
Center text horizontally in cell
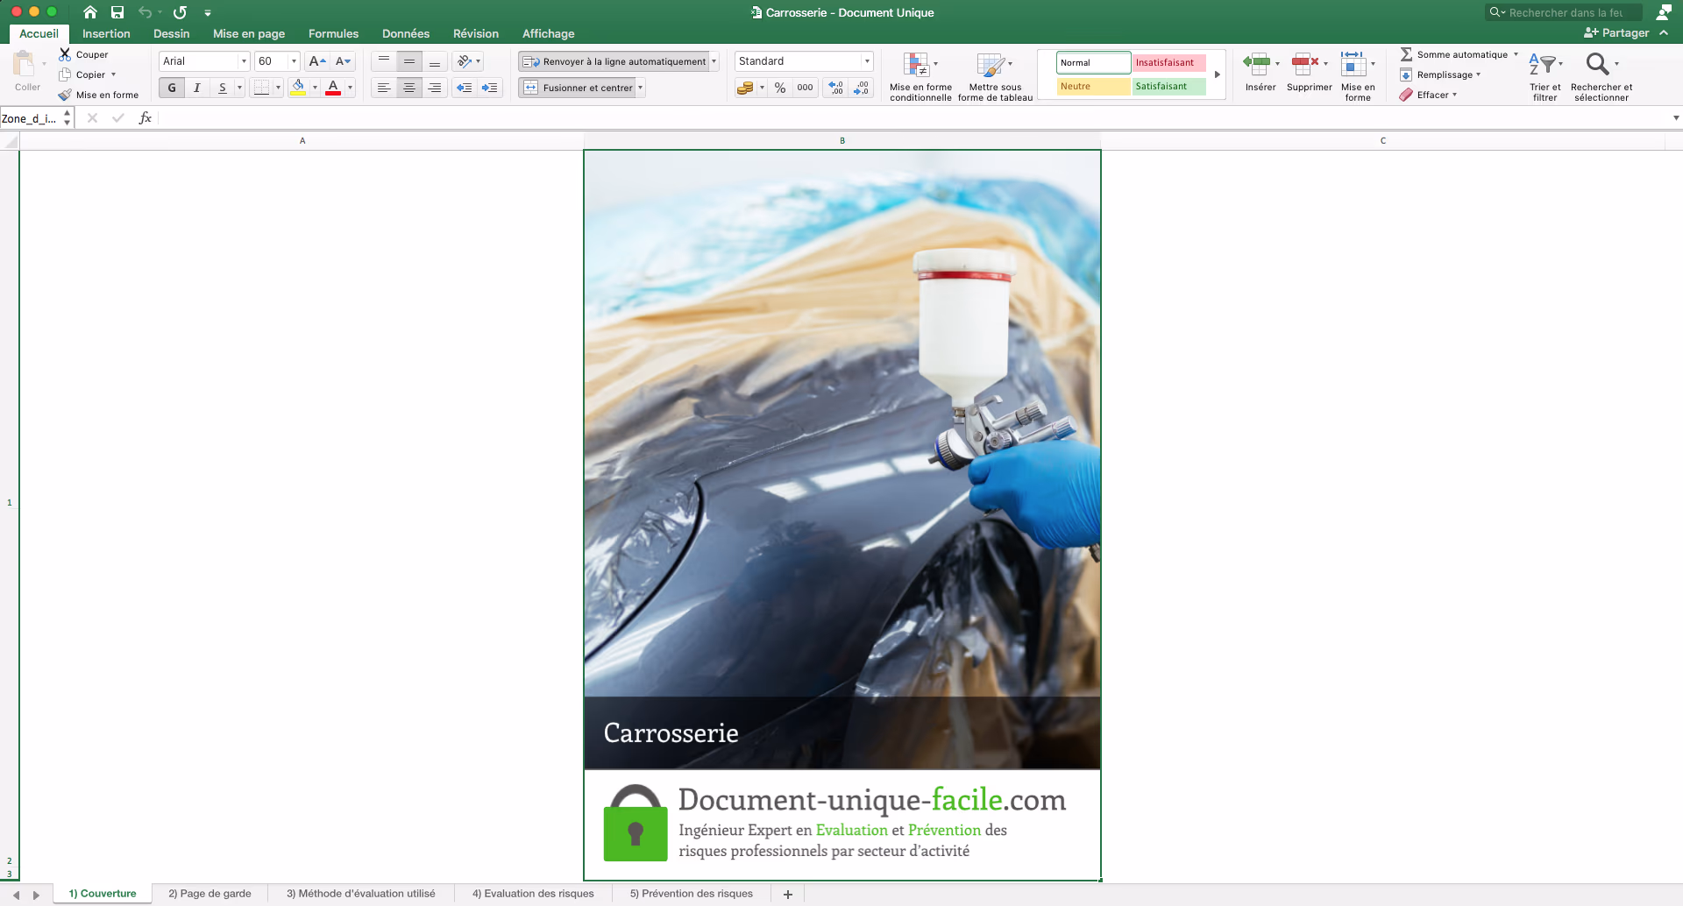(409, 88)
